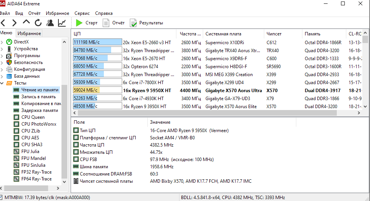Click the 84780 МБ/с result bar

click(x=97, y=50)
